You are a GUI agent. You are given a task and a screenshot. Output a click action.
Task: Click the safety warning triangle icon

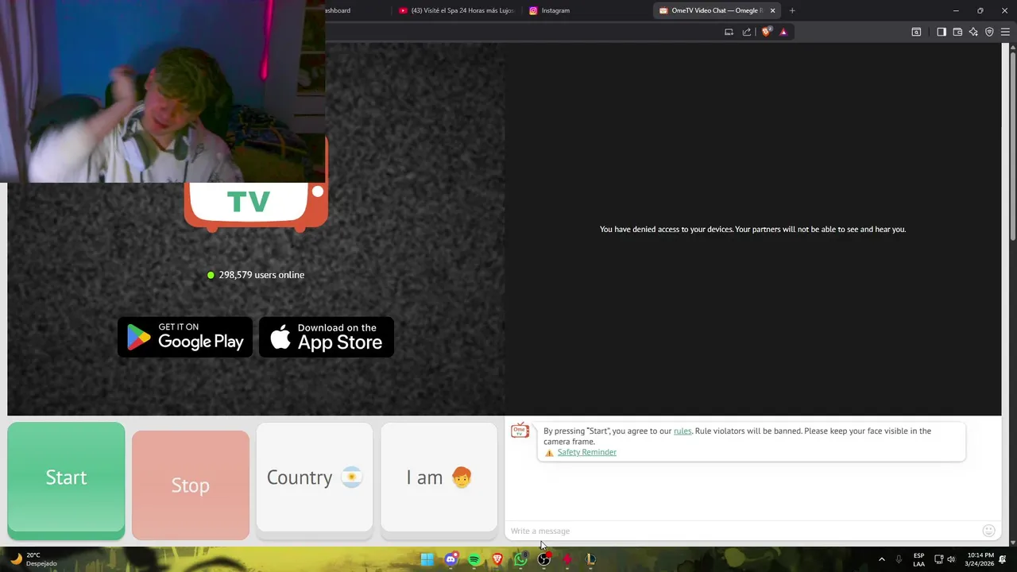coord(549,453)
